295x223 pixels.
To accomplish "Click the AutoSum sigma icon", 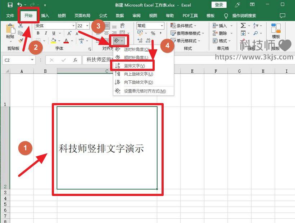I will [x=243, y=26].
